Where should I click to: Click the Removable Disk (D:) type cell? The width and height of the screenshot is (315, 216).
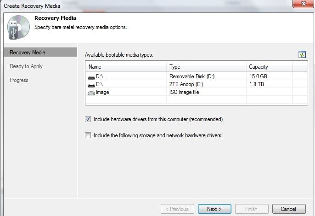point(192,76)
